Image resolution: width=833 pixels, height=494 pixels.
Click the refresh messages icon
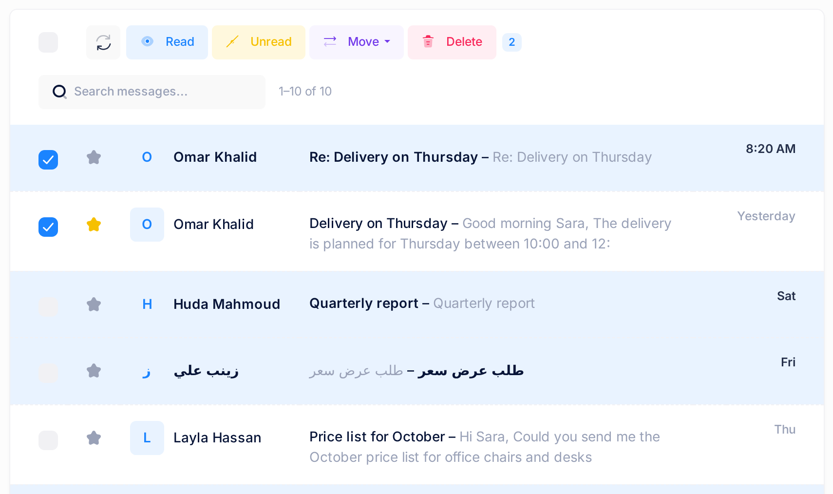tap(103, 42)
